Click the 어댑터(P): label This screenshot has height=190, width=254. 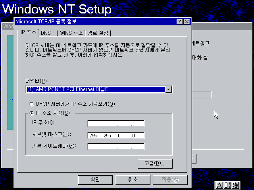point(37,81)
